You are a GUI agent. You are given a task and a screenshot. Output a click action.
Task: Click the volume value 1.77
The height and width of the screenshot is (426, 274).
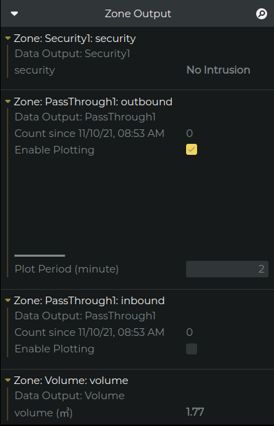195,412
